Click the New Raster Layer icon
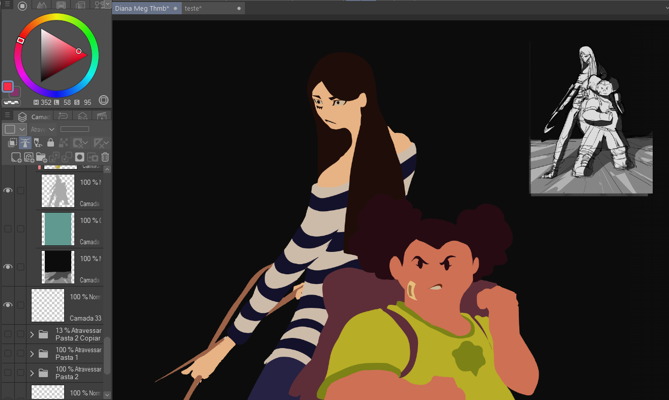 [x=16, y=157]
